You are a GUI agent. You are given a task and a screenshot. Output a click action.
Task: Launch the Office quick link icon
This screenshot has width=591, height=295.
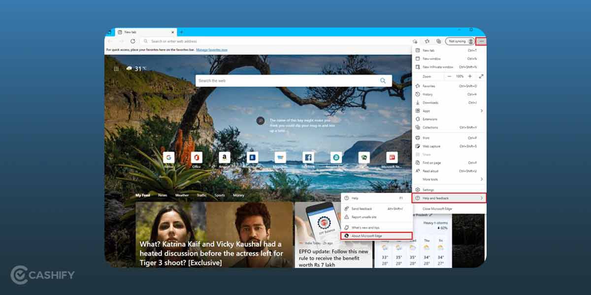coord(197,158)
